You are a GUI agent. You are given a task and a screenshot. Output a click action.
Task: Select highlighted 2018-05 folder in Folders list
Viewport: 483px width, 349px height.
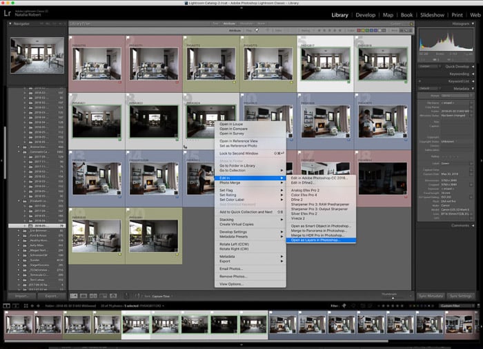[37, 226]
